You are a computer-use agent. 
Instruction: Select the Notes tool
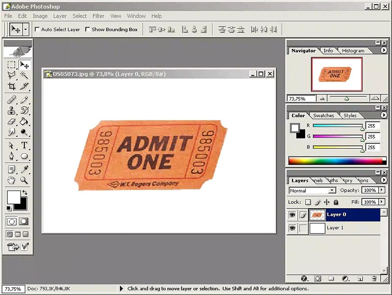click(x=11, y=170)
